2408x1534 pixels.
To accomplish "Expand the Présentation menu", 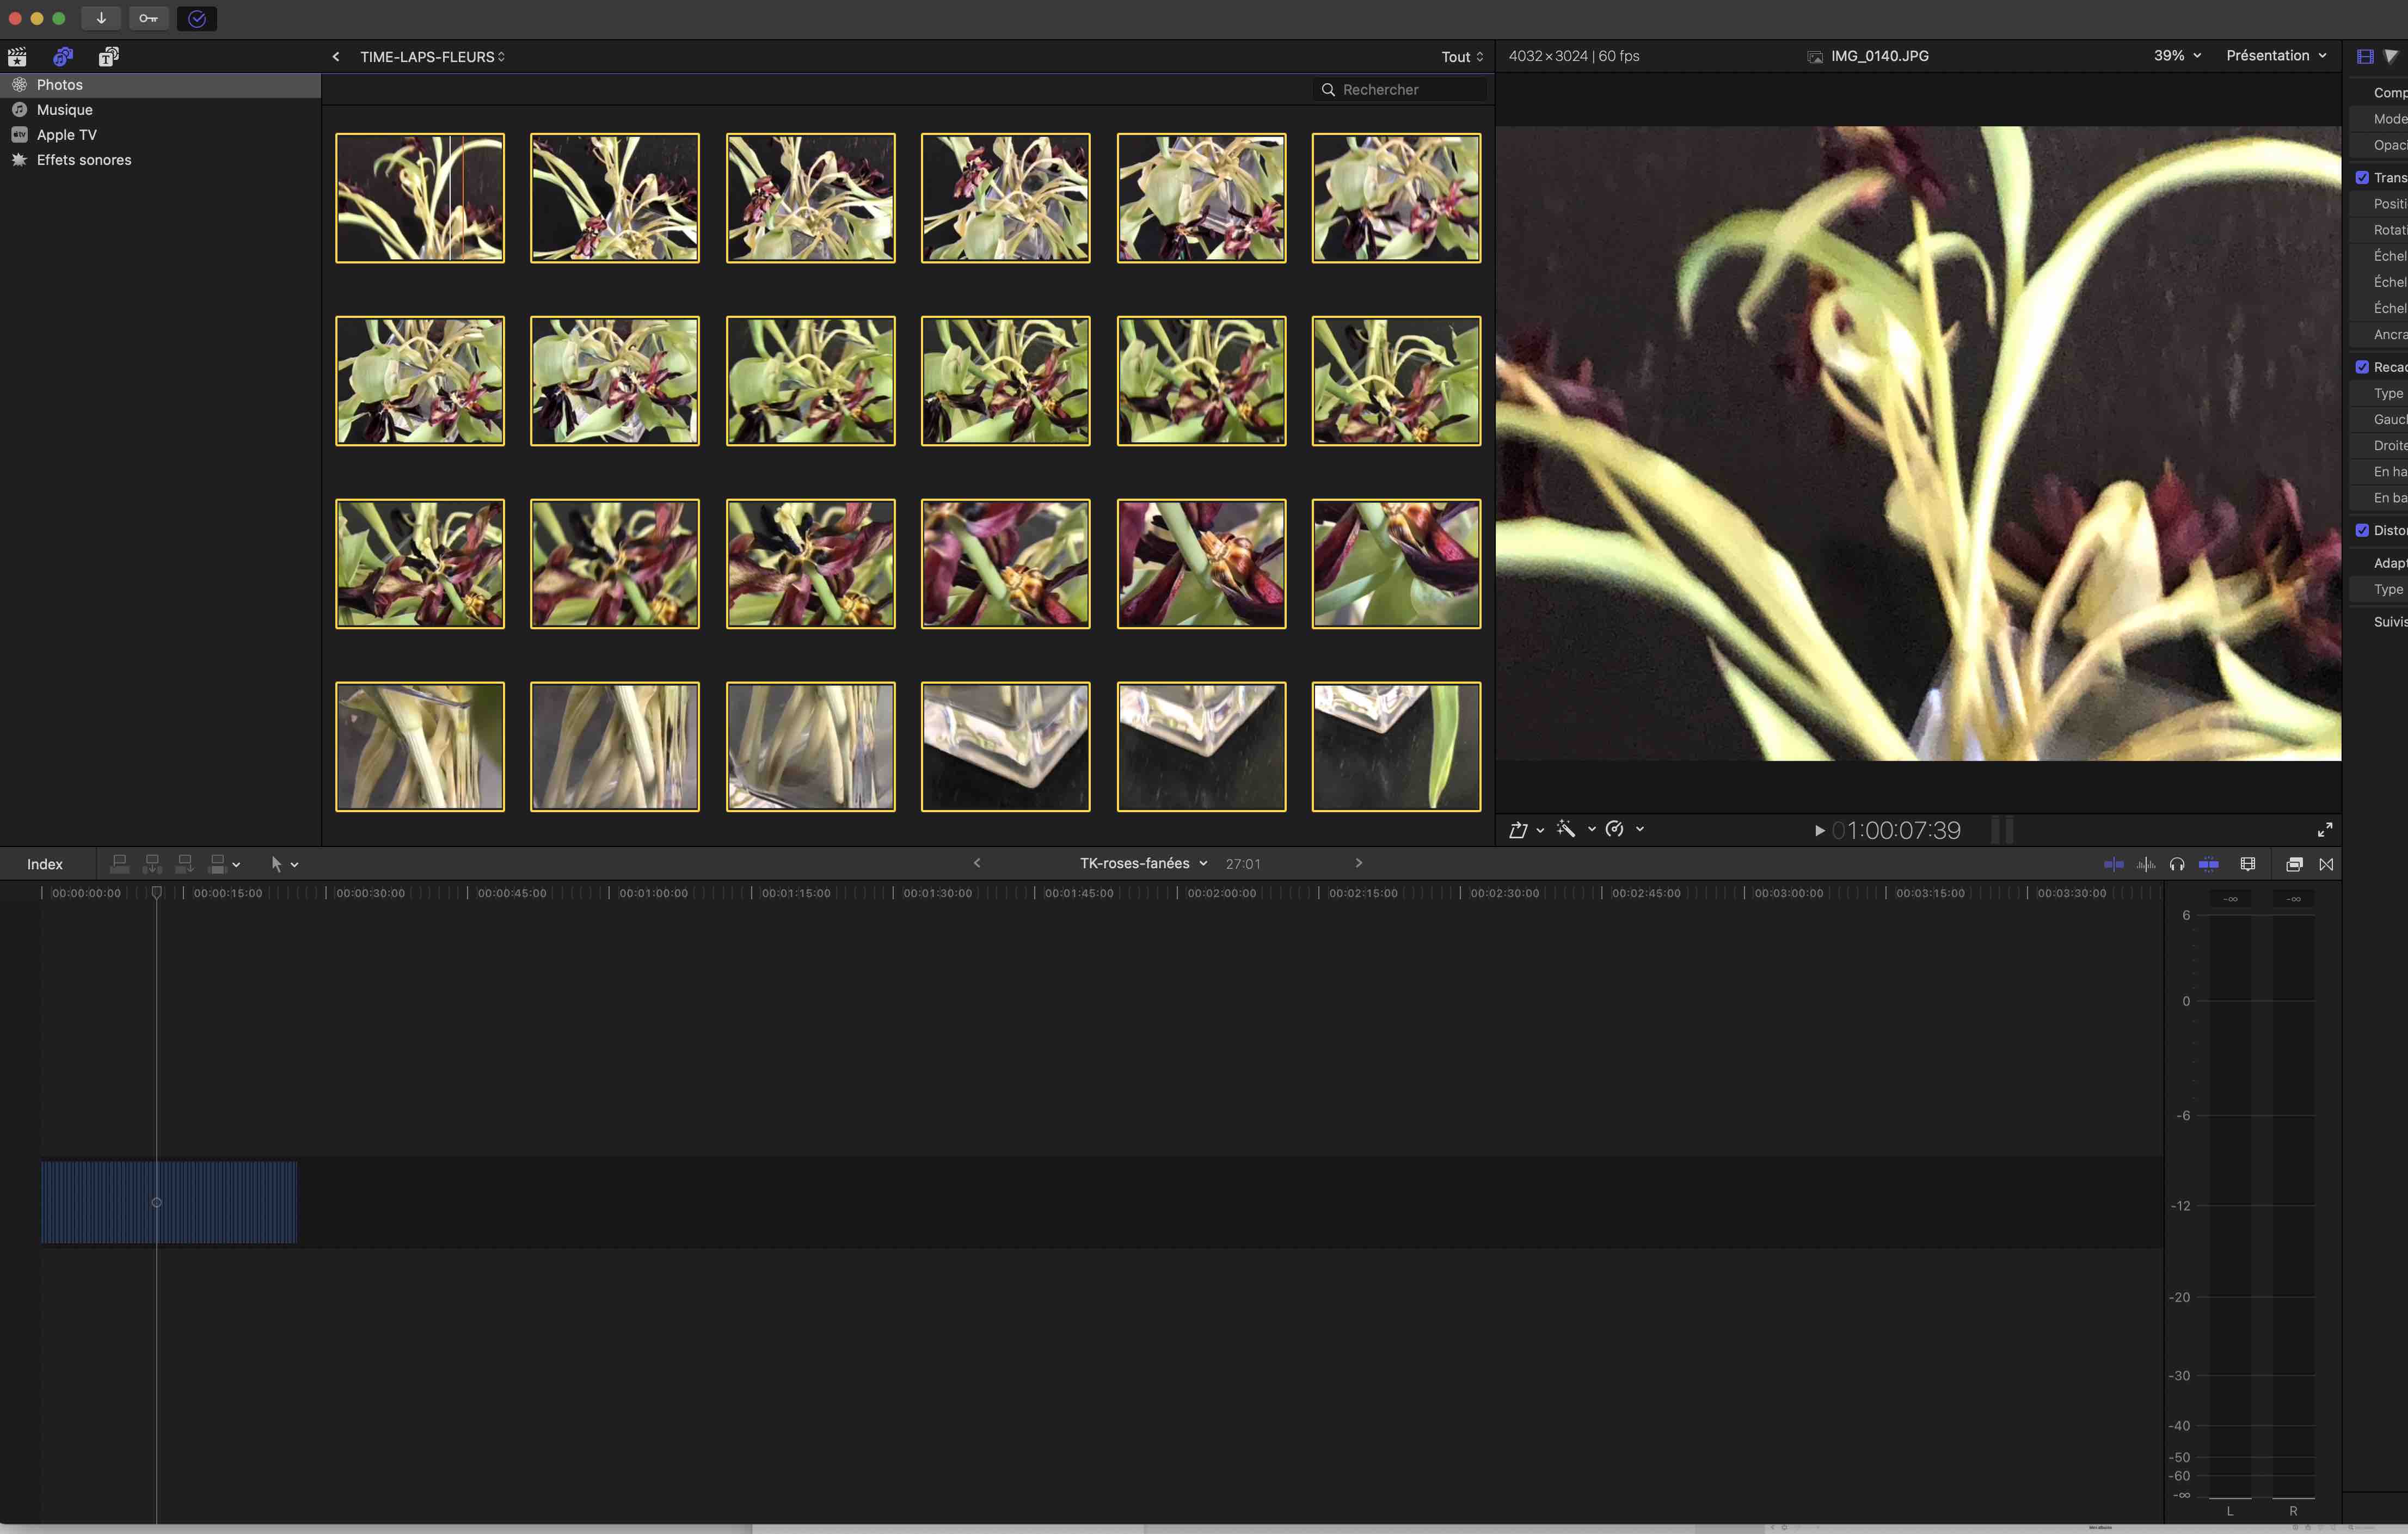I will (x=2275, y=56).
